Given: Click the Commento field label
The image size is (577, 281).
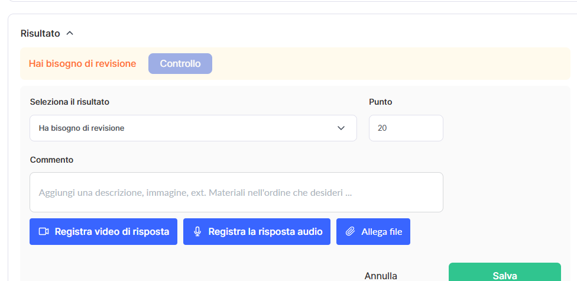Looking at the screenshot, I should click(x=51, y=160).
